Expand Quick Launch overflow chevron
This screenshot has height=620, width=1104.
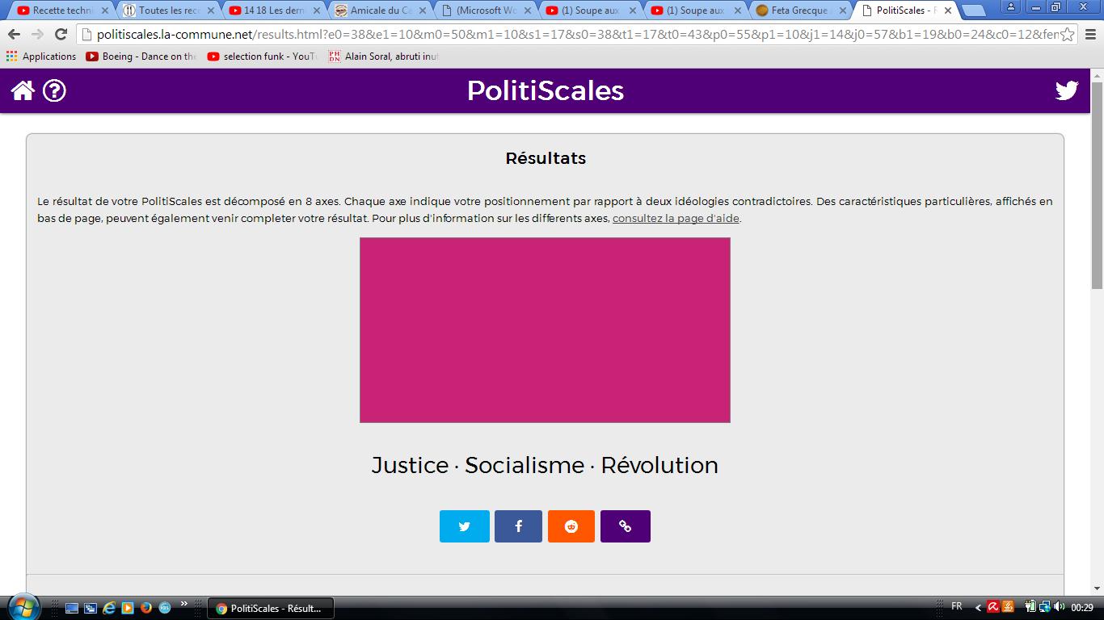coord(184,604)
